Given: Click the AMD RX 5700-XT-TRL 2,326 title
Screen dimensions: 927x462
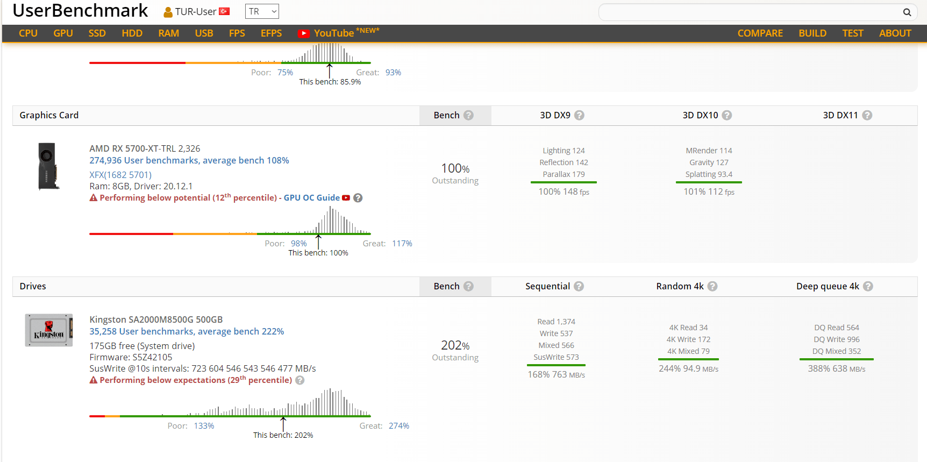Looking at the screenshot, I should coord(145,148).
